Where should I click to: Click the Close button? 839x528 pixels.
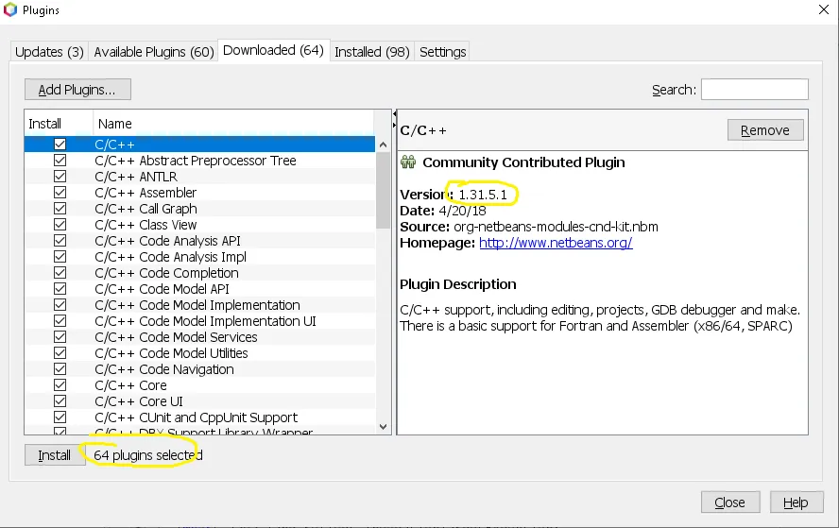(x=729, y=502)
